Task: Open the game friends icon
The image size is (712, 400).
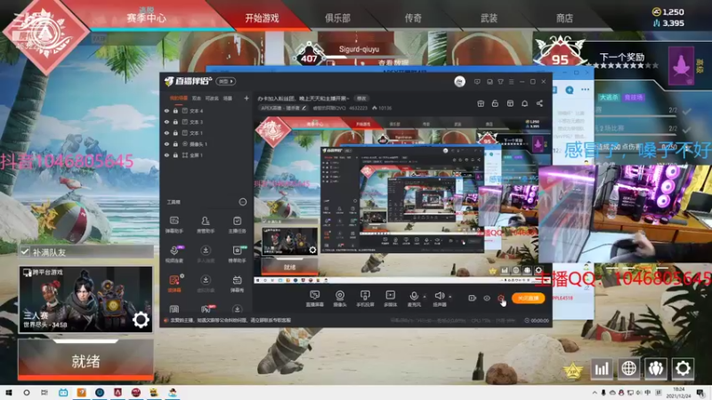Action: [x=656, y=368]
